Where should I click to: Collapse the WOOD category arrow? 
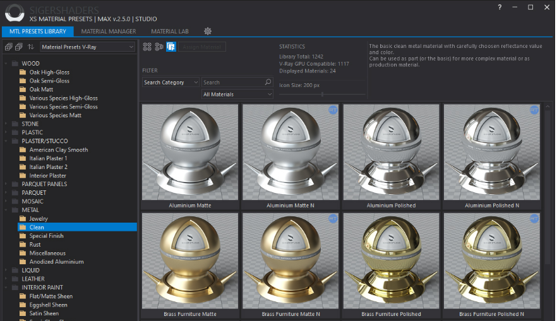6,64
